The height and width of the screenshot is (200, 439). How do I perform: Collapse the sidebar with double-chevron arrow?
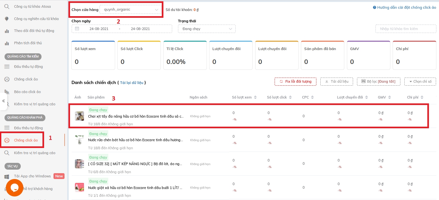(4, 101)
